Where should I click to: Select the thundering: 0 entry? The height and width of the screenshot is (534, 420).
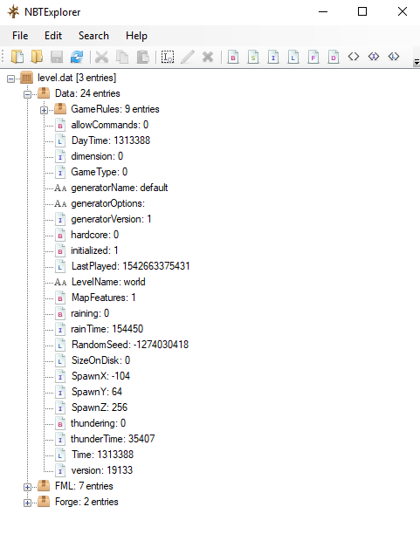click(x=98, y=423)
